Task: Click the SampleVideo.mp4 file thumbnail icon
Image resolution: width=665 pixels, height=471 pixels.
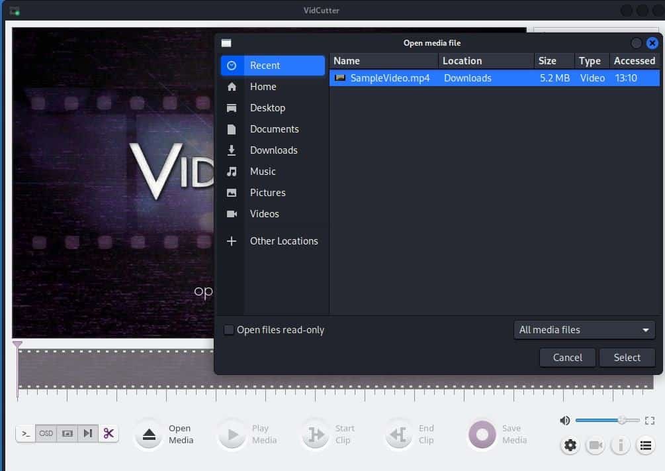Action: [340, 78]
